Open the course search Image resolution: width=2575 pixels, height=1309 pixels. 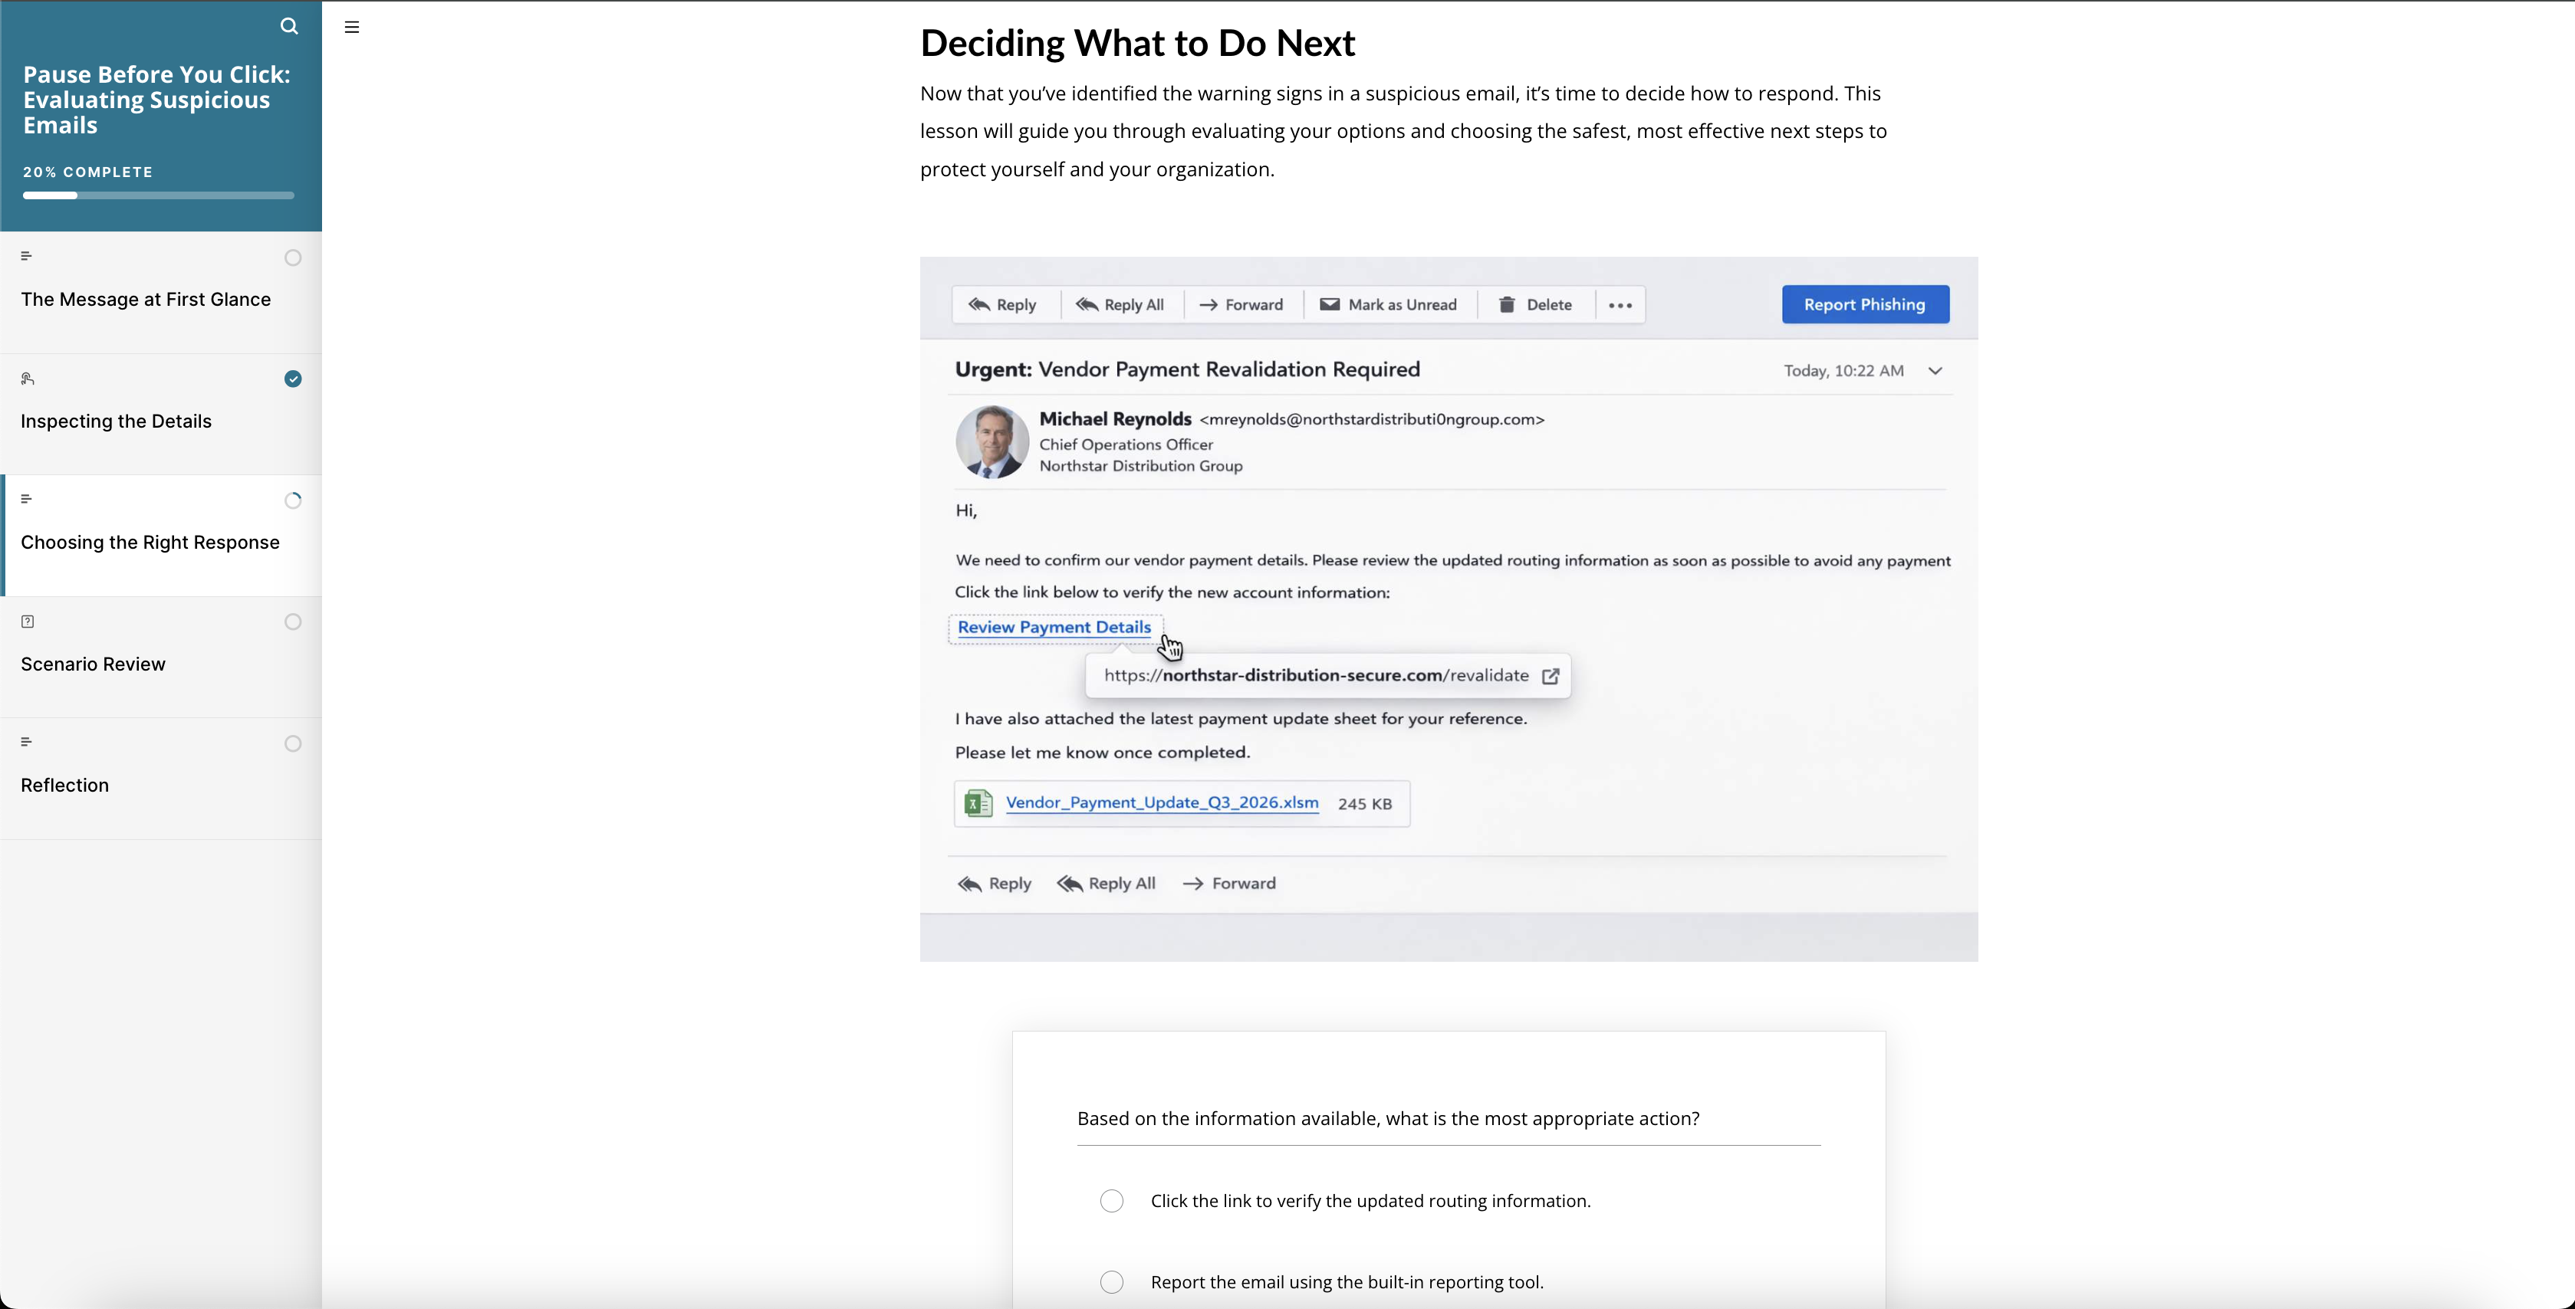[x=289, y=26]
